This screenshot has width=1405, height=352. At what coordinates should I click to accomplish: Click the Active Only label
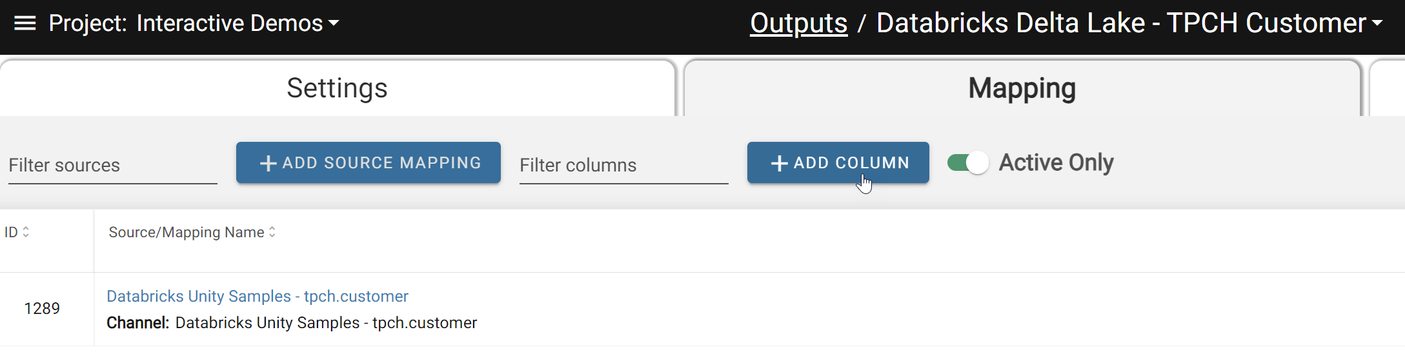pos(1056,162)
